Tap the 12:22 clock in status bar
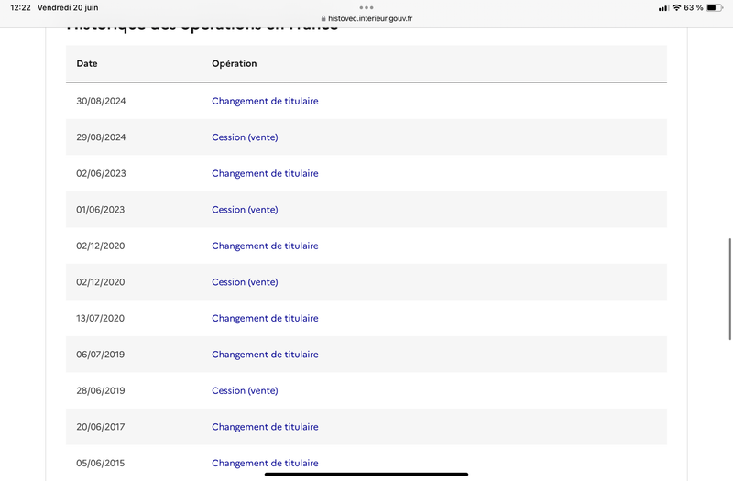The width and height of the screenshot is (733, 481). pyautogui.click(x=20, y=7)
